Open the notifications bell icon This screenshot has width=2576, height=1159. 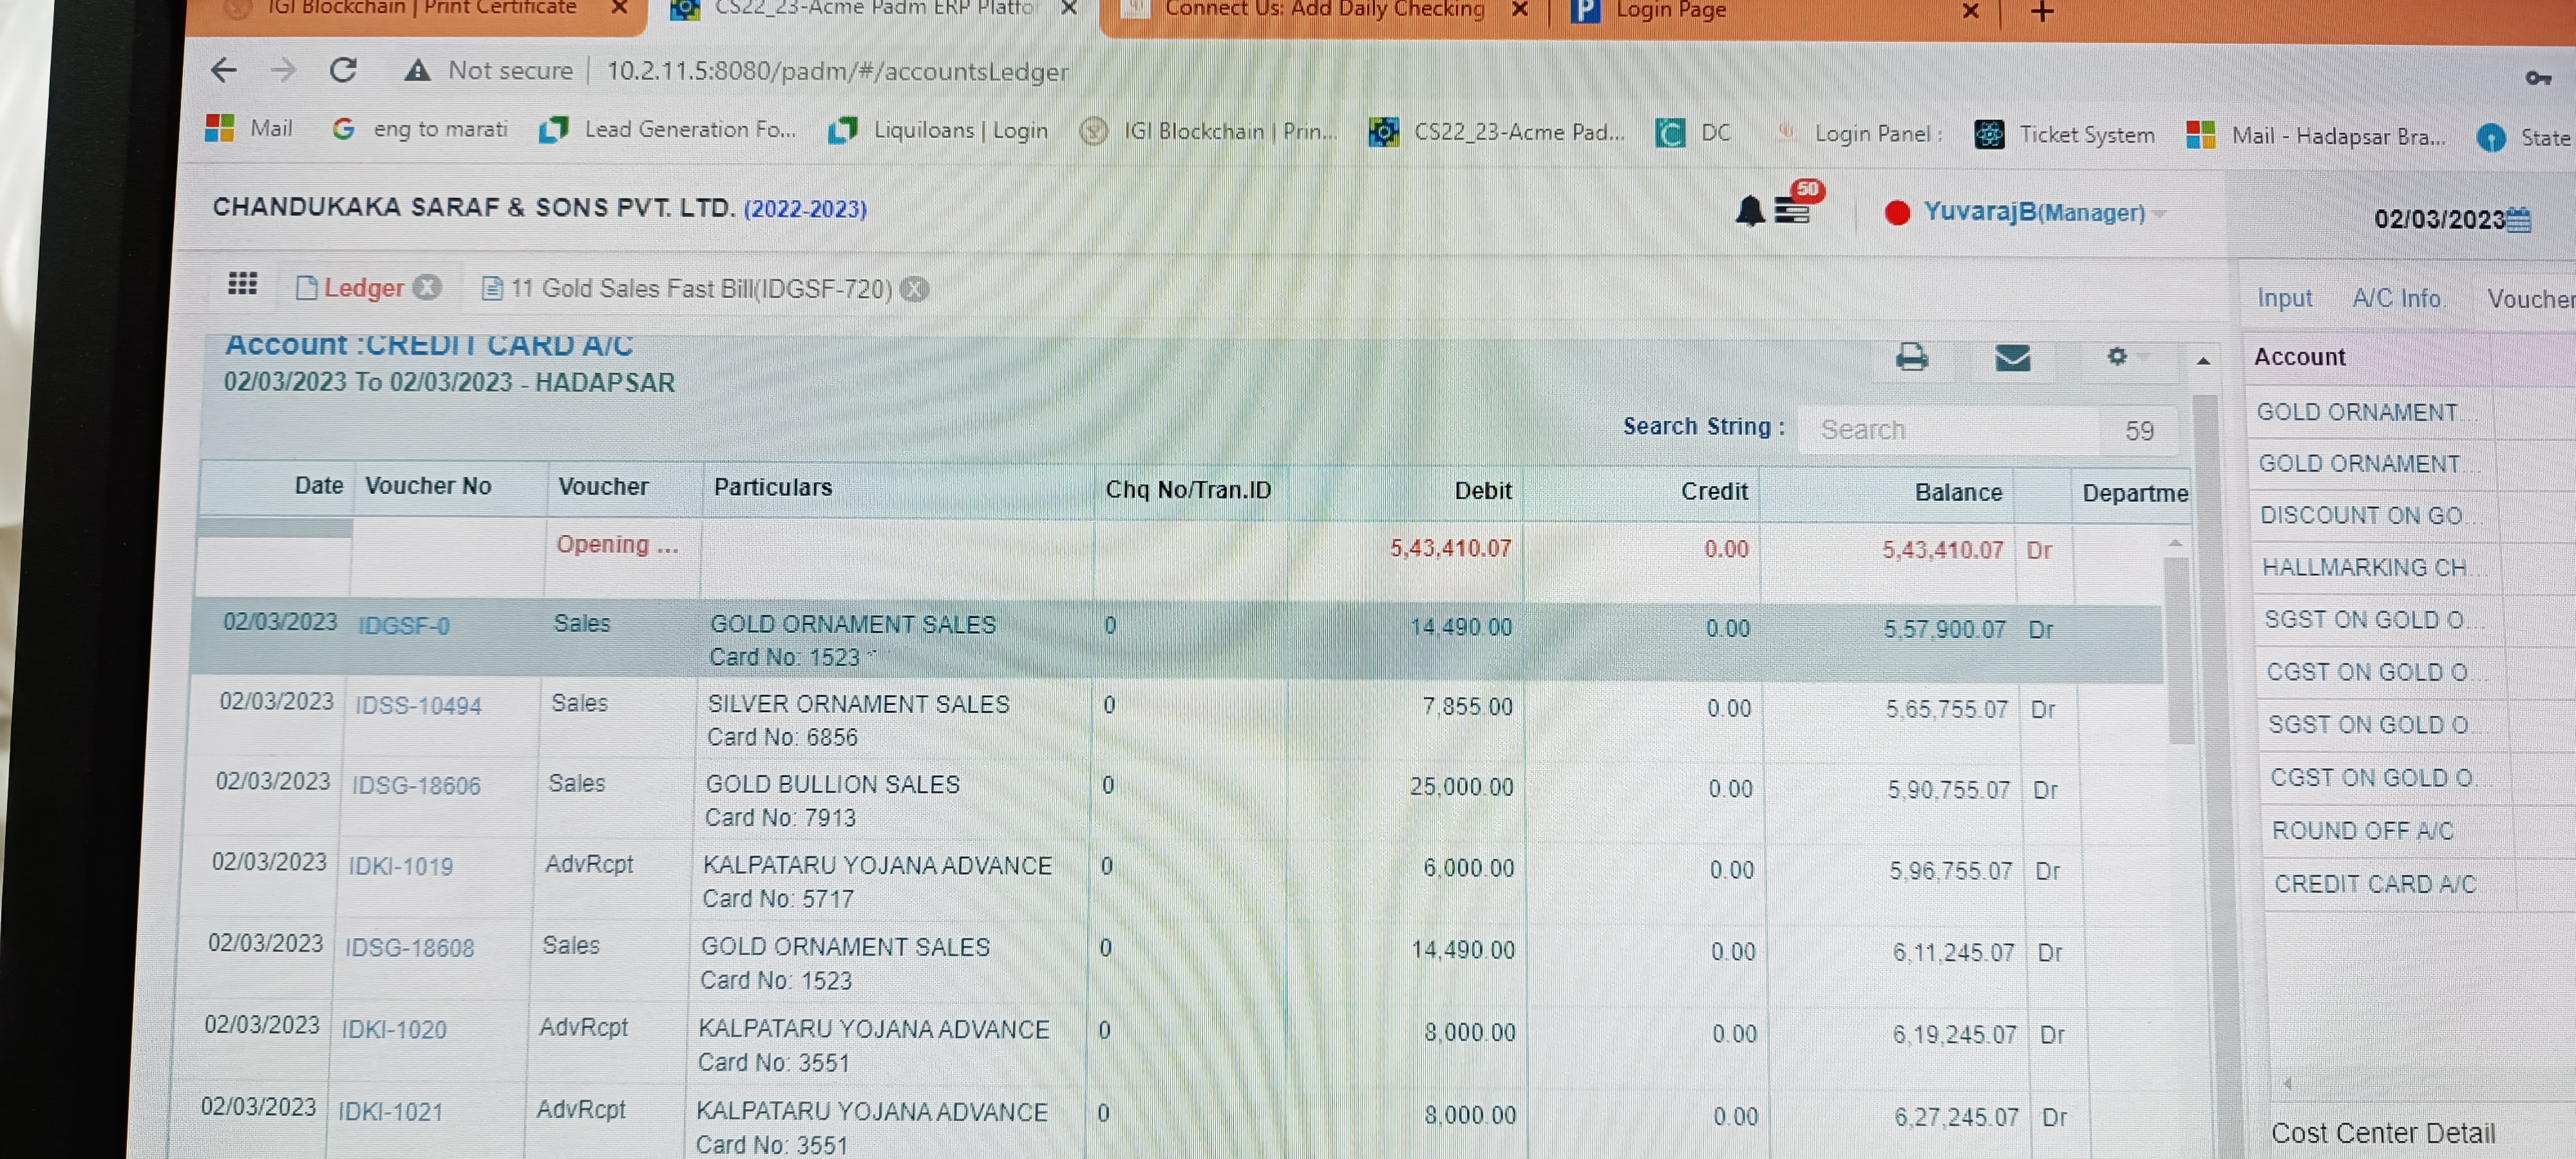click(1750, 211)
